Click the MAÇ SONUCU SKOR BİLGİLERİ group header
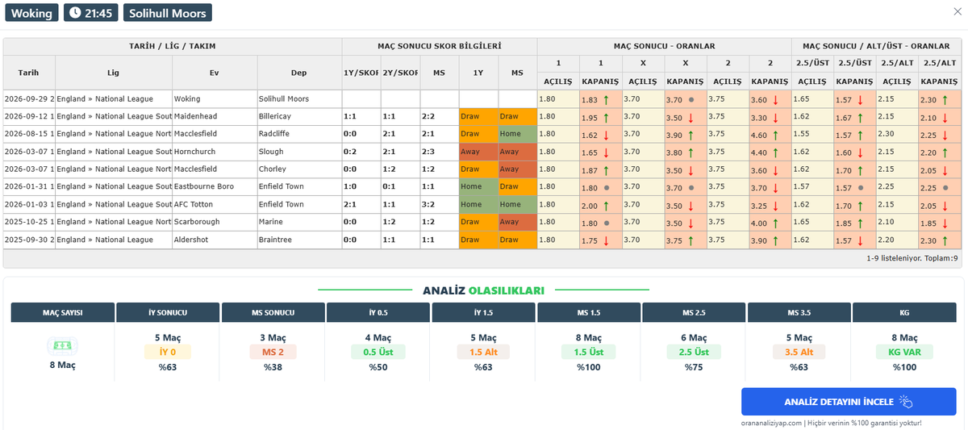 coord(440,47)
